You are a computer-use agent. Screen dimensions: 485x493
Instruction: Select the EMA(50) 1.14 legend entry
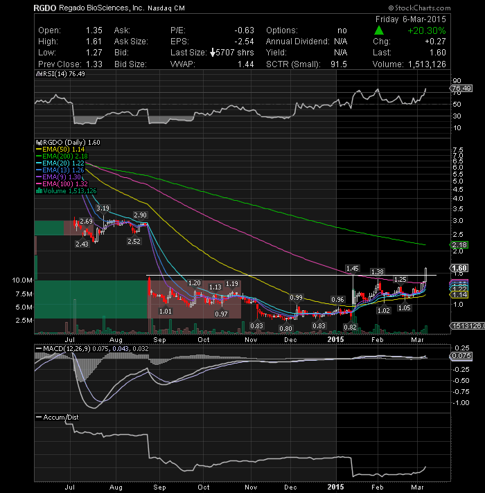coord(60,150)
